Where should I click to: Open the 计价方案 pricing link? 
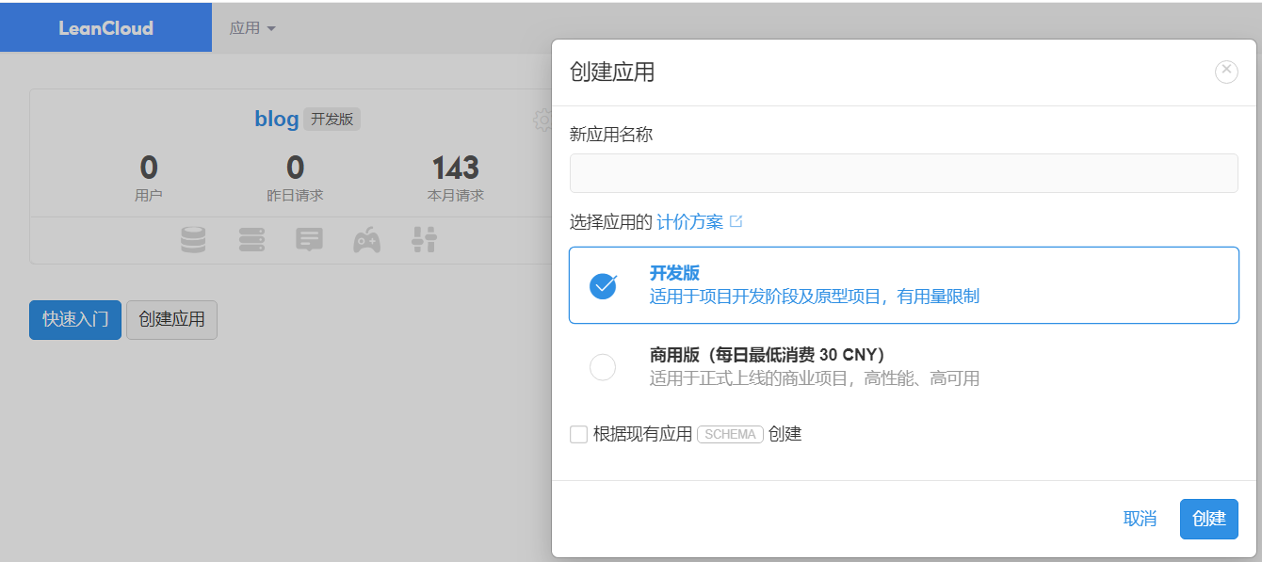[x=690, y=222]
